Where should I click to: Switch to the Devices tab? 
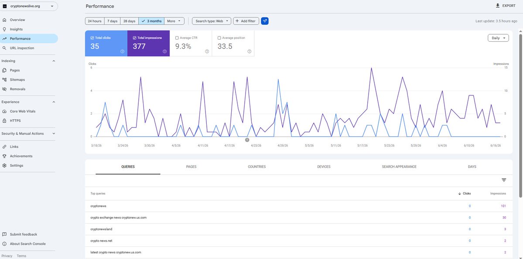(x=324, y=167)
